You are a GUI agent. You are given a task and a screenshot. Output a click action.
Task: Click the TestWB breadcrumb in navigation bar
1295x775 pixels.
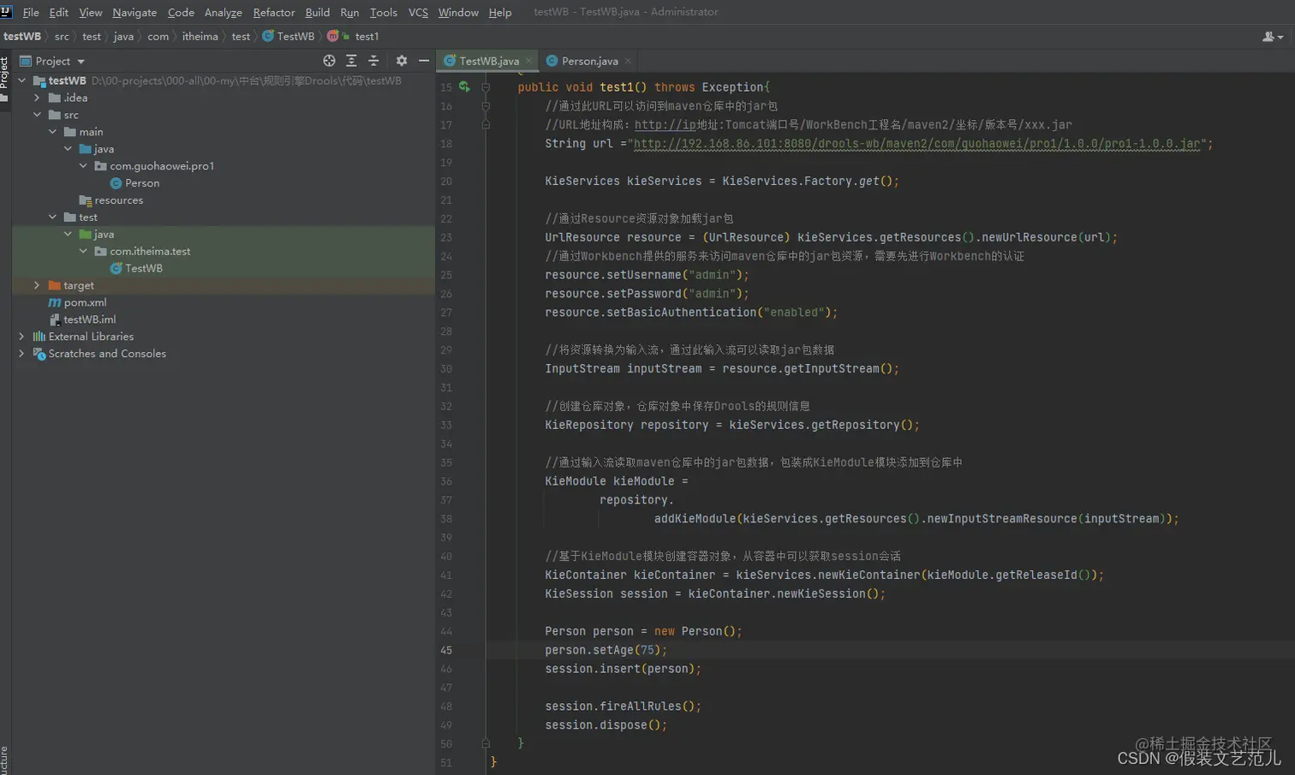click(x=295, y=36)
